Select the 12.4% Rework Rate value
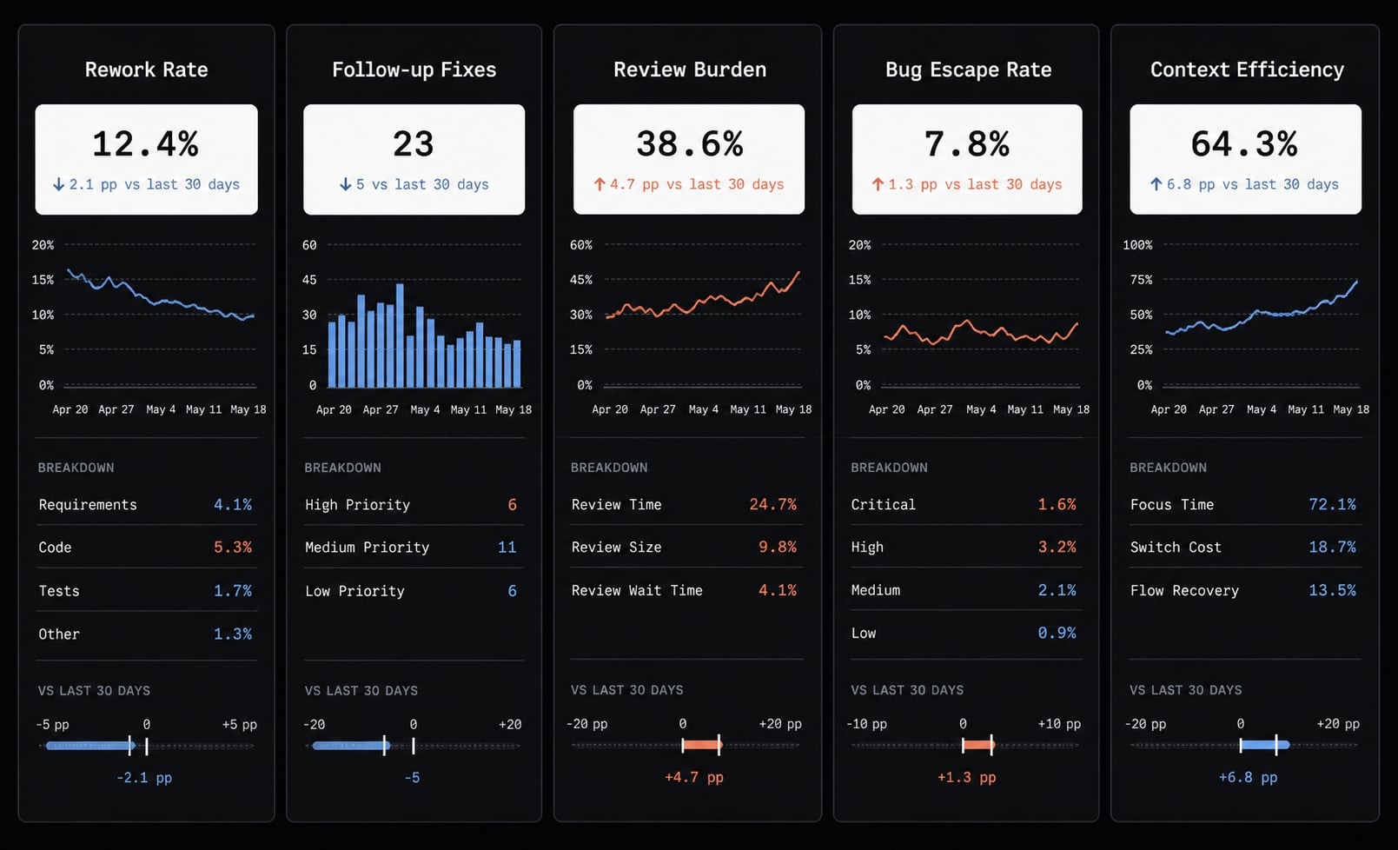This screenshot has height=850, width=1398. point(145,143)
